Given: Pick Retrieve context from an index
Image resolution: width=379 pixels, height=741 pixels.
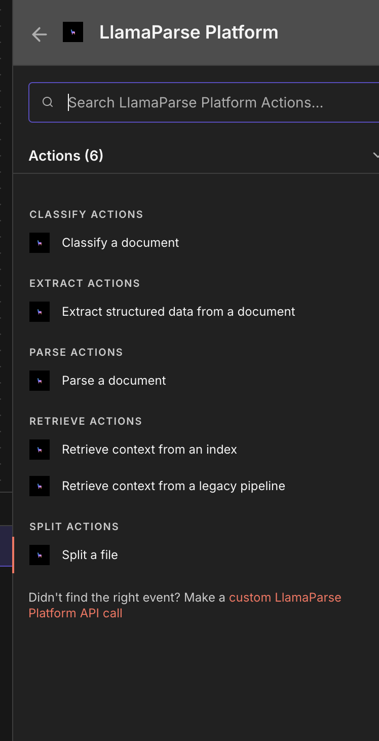Looking at the screenshot, I should (149, 450).
